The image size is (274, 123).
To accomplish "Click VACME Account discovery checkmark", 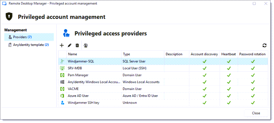I will click(x=204, y=89).
